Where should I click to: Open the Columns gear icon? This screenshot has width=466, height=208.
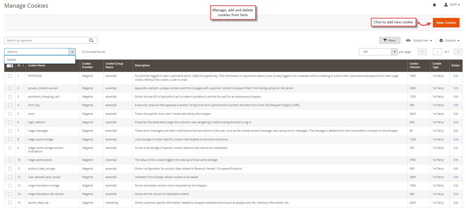click(x=441, y=40)
